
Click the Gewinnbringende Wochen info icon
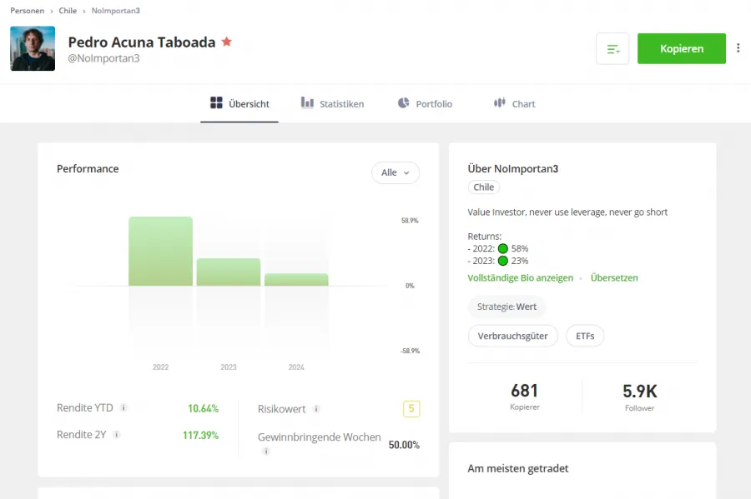click(x=266, y=451)
